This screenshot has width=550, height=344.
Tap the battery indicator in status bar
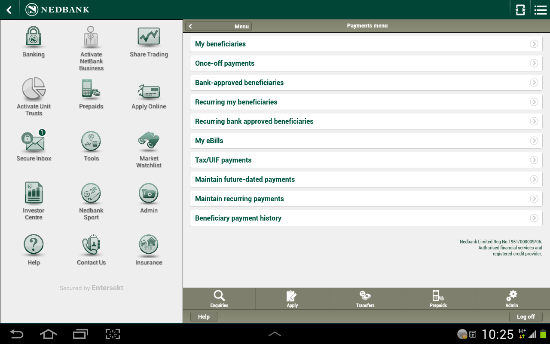coord(543,334)
